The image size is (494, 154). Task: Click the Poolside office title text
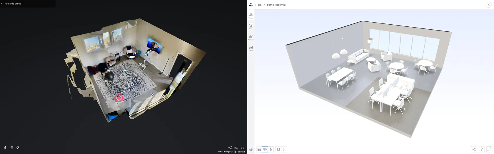(x=13, y=4)
